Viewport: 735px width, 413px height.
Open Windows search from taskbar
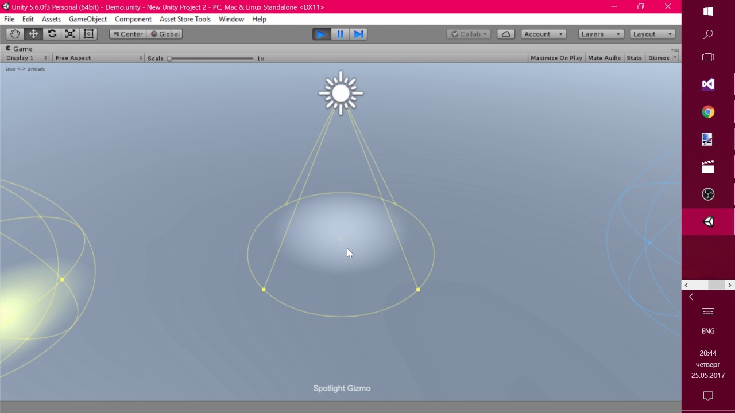click(708, 34)
